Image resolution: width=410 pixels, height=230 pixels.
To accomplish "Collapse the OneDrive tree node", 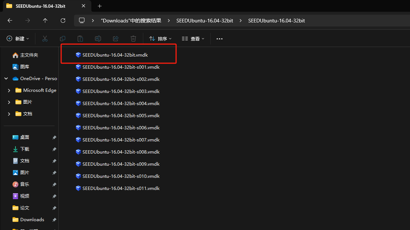I will pos(6,79).
